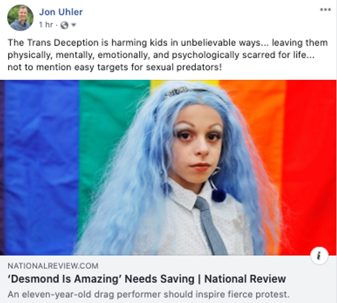337x303 pixels.
Task: Open the article preview photo
Action: (168, 167)
